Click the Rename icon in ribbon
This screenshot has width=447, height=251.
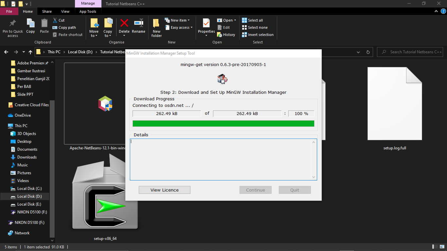click(138, 23)
